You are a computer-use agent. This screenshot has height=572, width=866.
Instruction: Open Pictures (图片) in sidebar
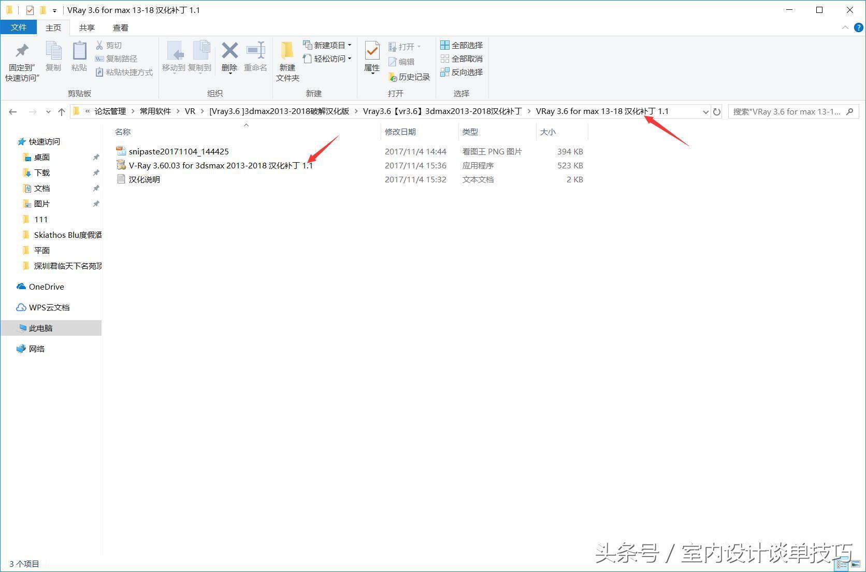[x=41, y=204]
